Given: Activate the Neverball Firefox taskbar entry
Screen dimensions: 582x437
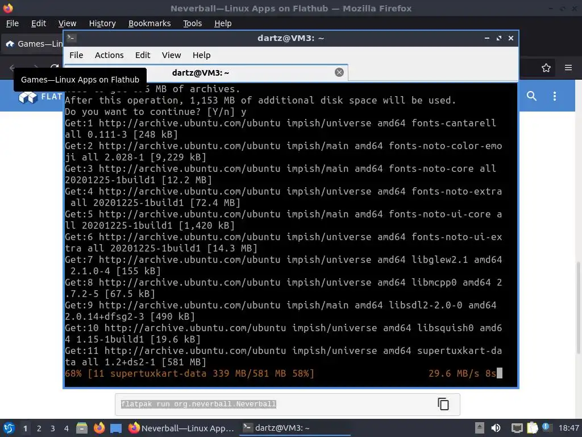Looking at the screenshot, I should click(181, 428).
